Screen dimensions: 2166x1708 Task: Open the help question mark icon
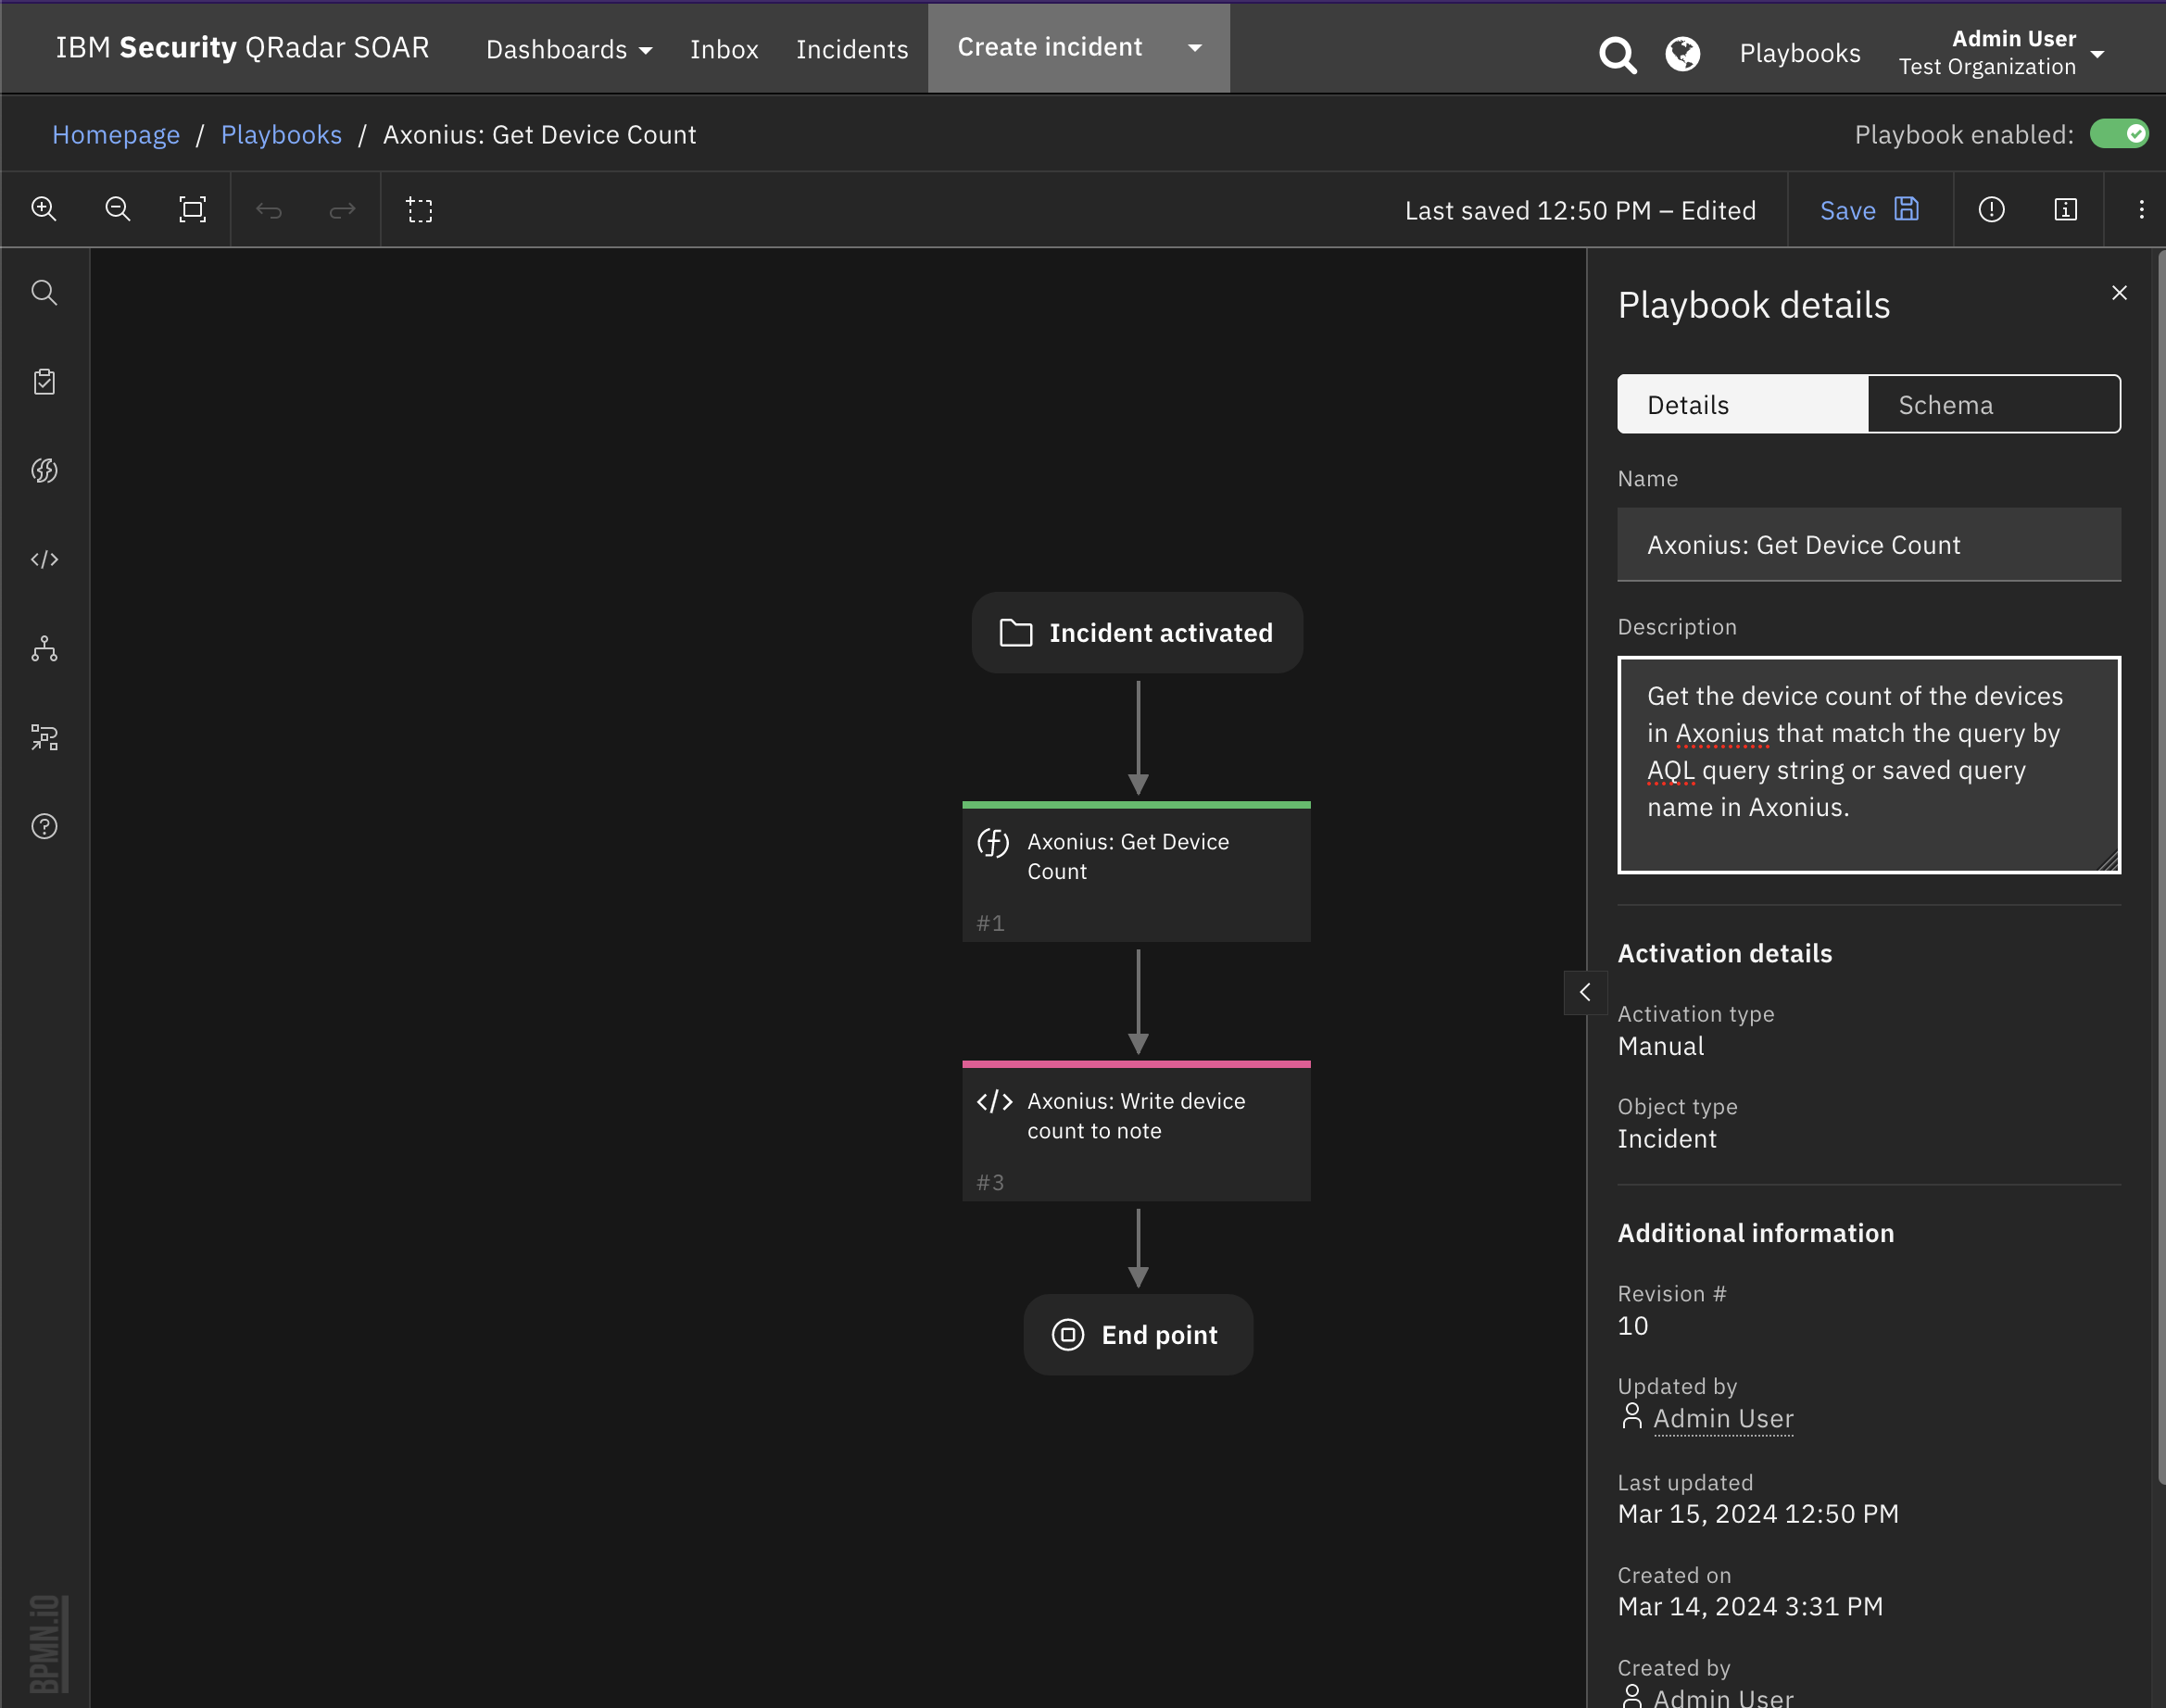(44, 826)
